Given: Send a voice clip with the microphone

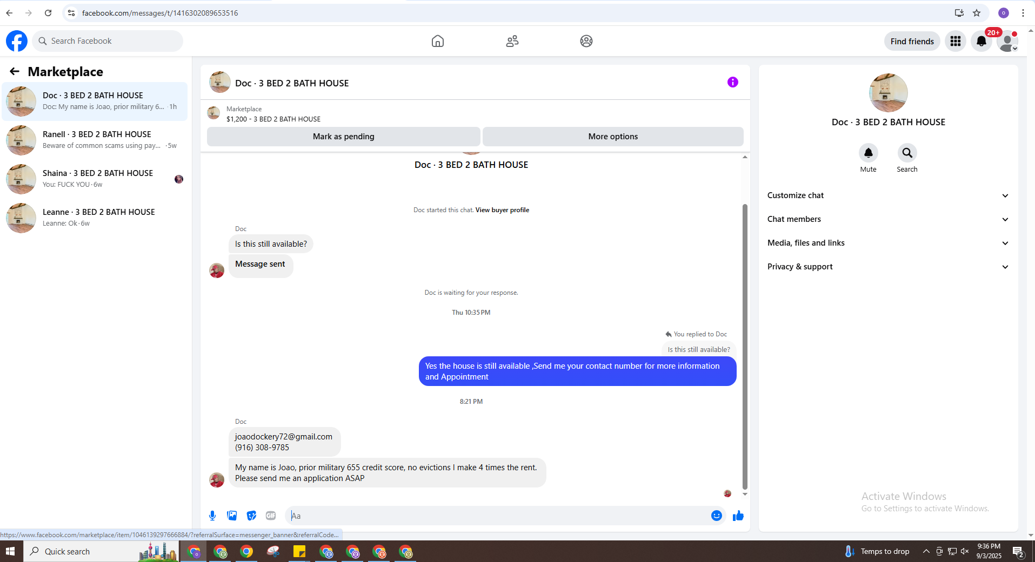Looking at the screenshot, I should [x=212, y=516].
